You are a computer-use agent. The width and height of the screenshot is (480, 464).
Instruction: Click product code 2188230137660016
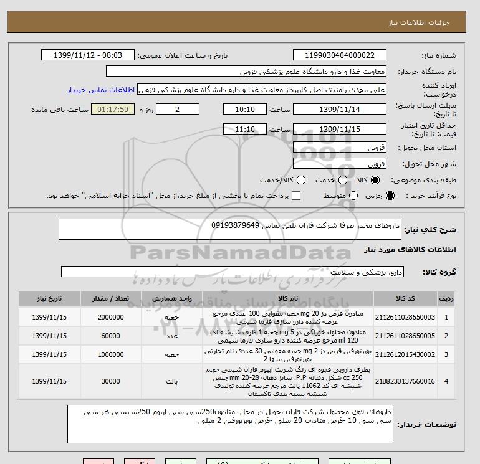(405, 381)
